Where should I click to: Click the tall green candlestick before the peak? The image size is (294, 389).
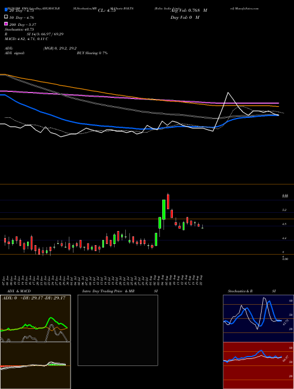point(163,209)
